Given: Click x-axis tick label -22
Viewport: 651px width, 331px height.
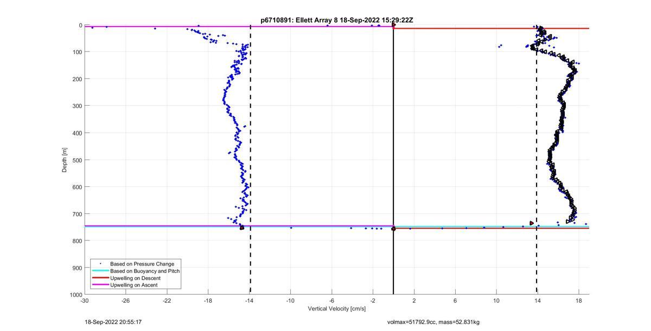Looking at the screenshot, I should (x=167, y=301).
